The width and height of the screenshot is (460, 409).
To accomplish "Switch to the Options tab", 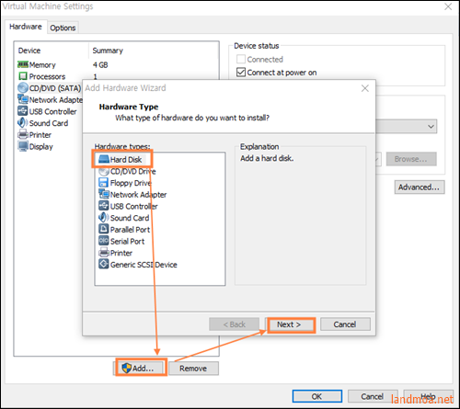I will [63, 28].
